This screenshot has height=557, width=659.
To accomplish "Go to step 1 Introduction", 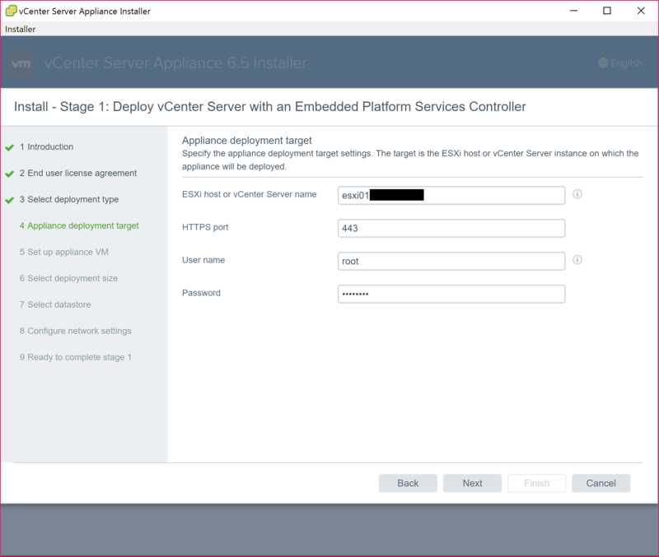I will coord(46,147).
